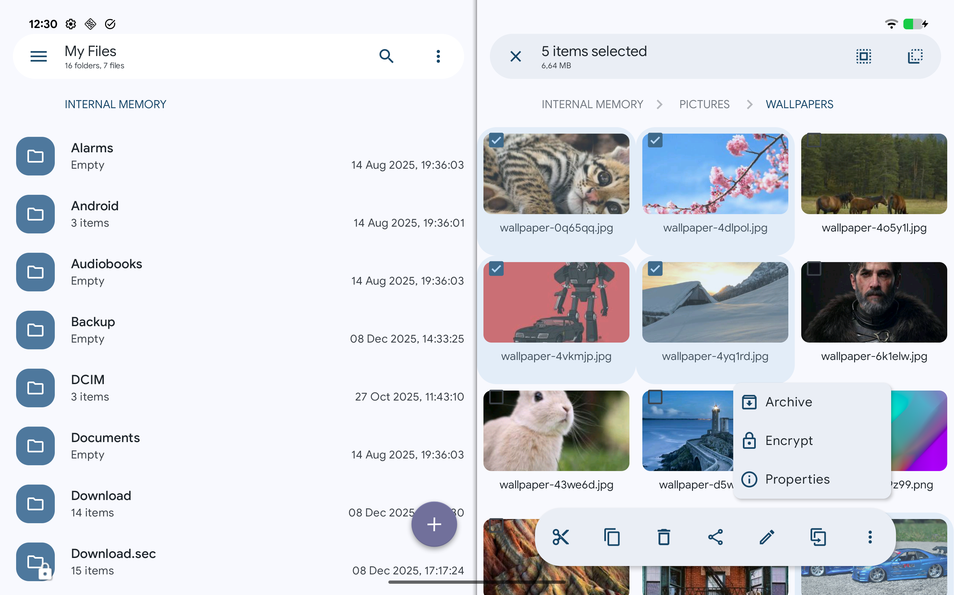Check the wallpaper-6k1elw.jpg checkbox
This screenshot has height=595, width=954.
(x=814, y=269)
